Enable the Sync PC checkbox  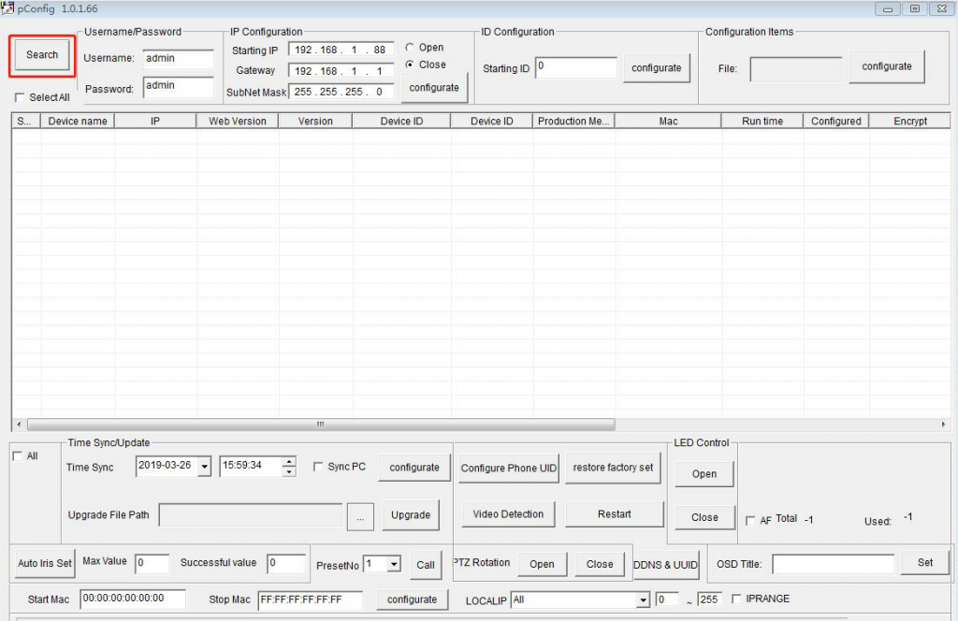[x=318, y=467]
